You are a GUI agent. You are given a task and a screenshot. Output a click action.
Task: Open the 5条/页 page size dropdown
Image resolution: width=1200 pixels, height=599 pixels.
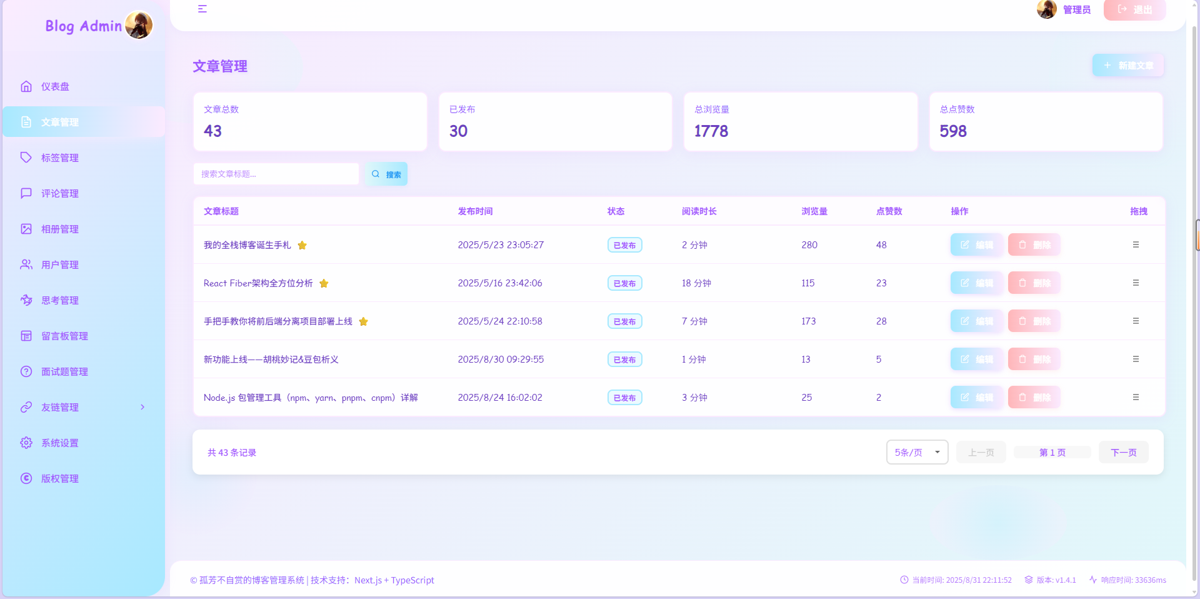point(917,452)
